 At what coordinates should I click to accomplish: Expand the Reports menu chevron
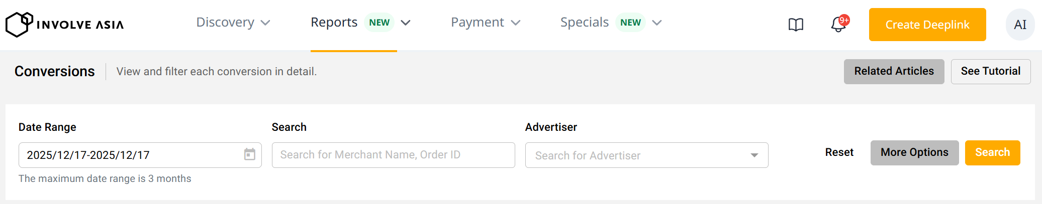point(406,23)
